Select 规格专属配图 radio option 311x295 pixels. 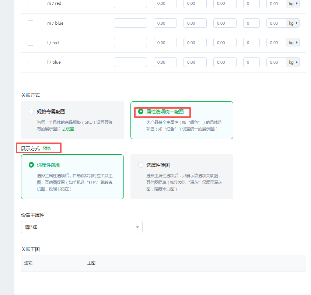point(31,112)
